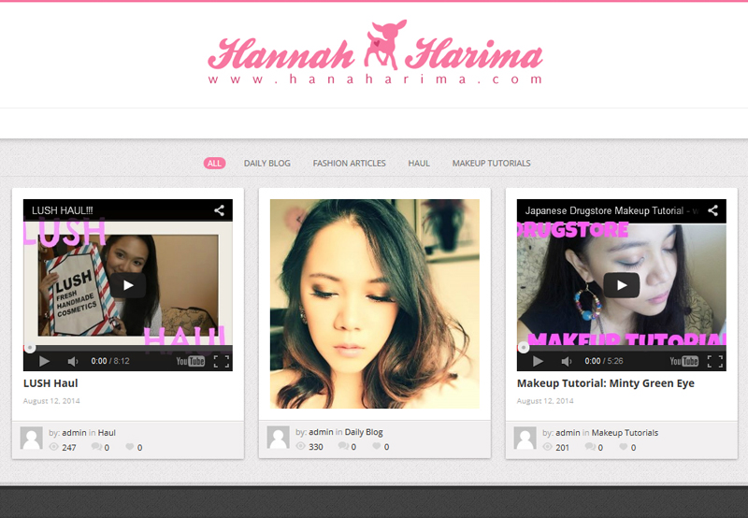Like the Daily Blog post heart
Image resolution: width=748 pixels, height=518 pixels.
click(x=377, y=445)
